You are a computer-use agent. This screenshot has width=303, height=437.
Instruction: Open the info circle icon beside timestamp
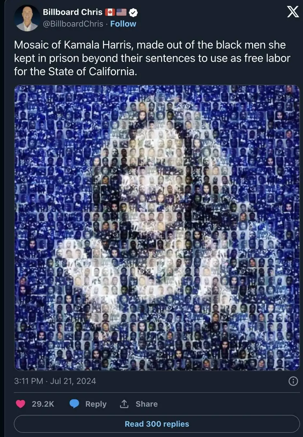click(293, 381)
